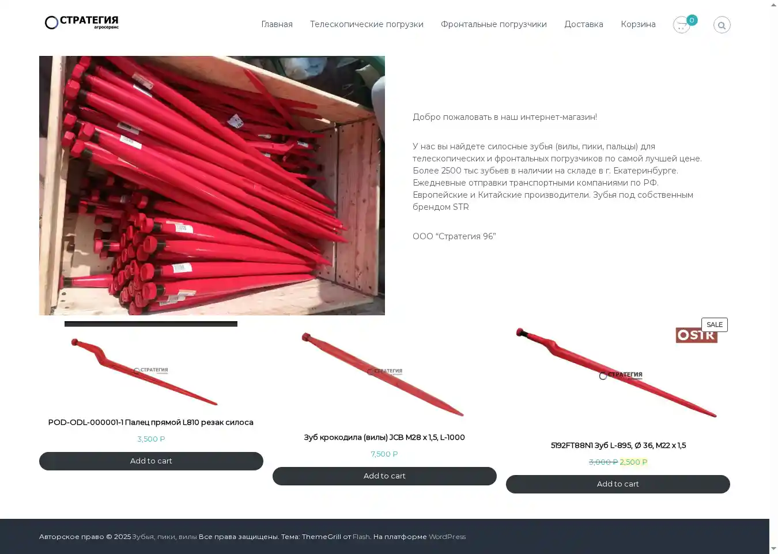The width and height of the screenshot is (778, 554).
Task: Open the Главная menu item
Action: point(277,24)
